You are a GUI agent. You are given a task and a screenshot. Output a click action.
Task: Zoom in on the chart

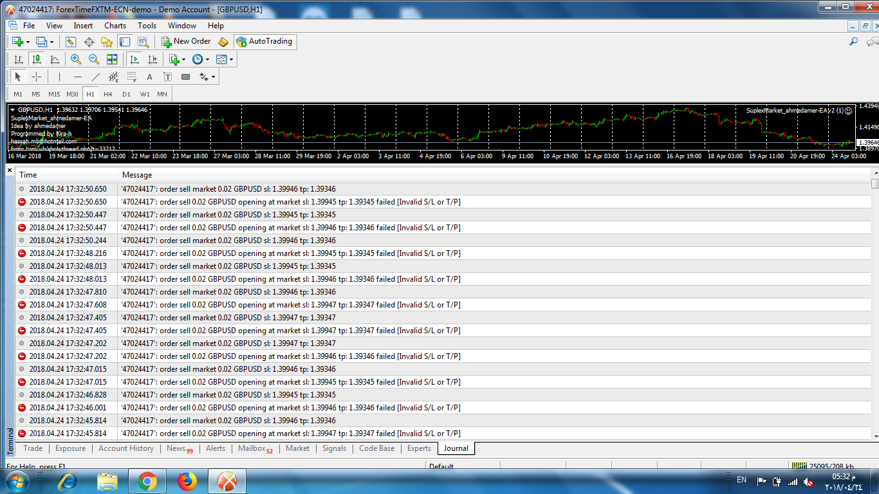click(76, 59)
